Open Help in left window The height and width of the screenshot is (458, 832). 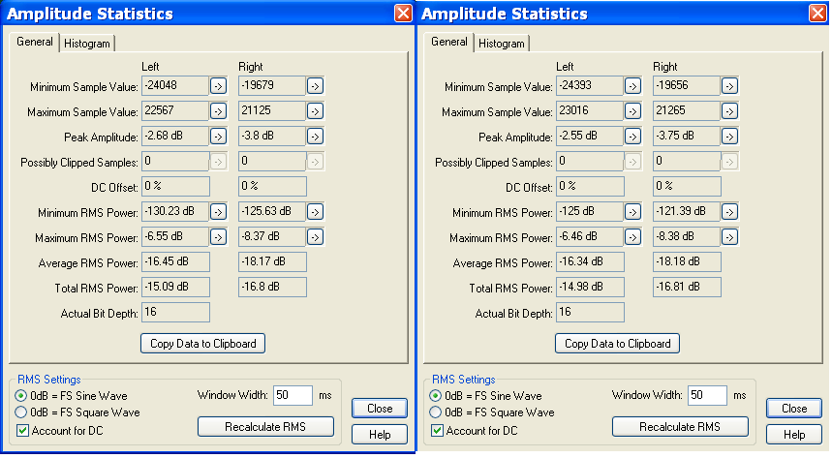[380, 434]
